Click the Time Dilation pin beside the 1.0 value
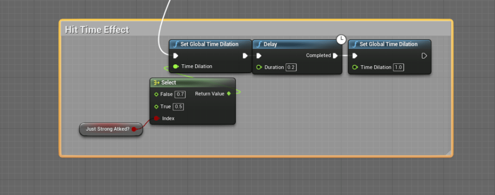Screen dimensions: 495x195 tap(355, 67)
